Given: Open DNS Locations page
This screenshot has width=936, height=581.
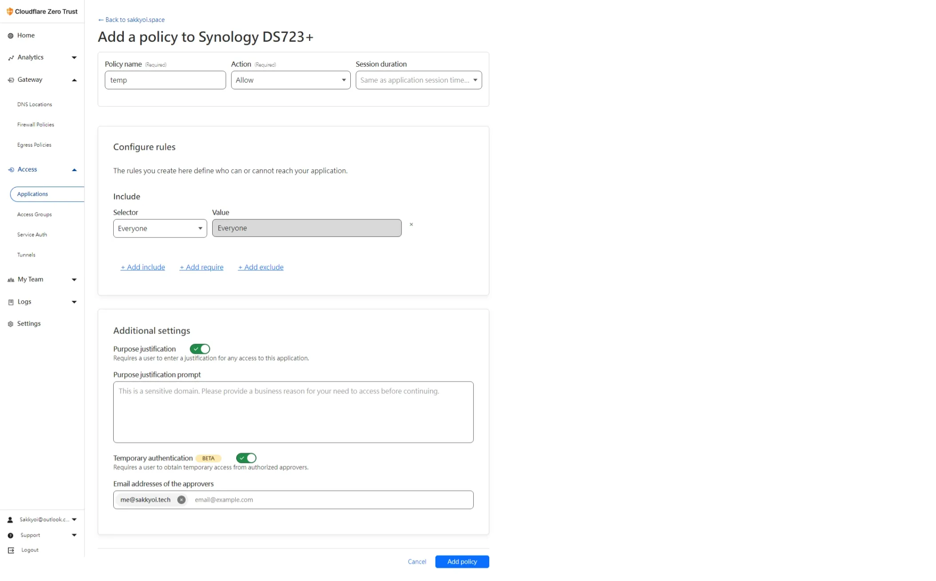Looking at the screenshot, I should pyautogui.click(x=35, y=104).
